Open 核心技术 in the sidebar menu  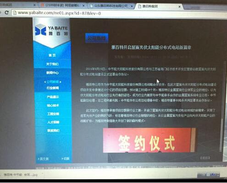coord(53,105)
